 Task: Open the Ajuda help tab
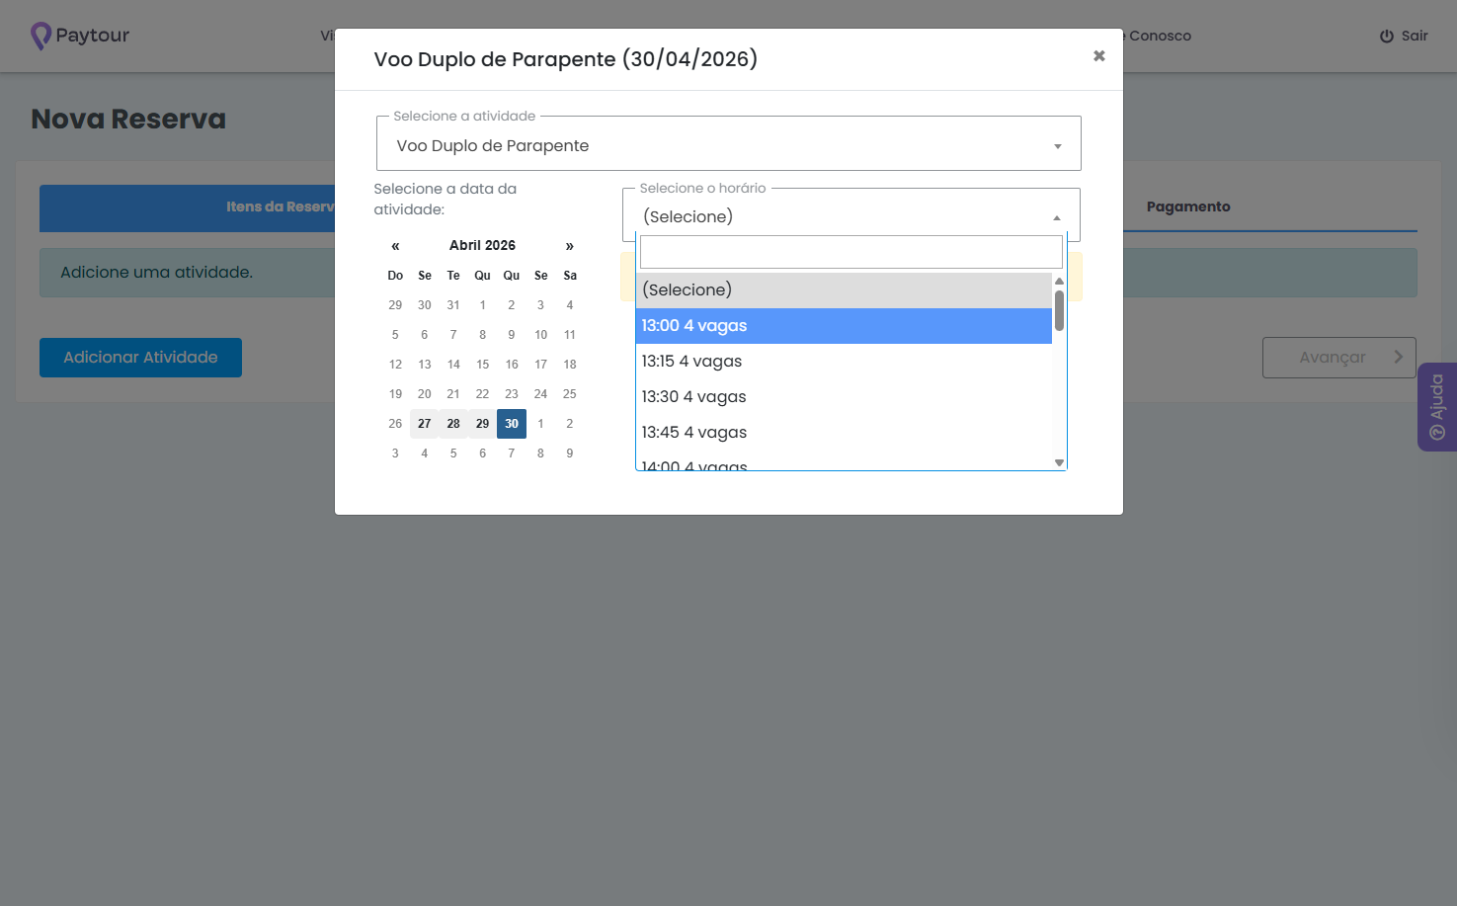click(1437, 407)
